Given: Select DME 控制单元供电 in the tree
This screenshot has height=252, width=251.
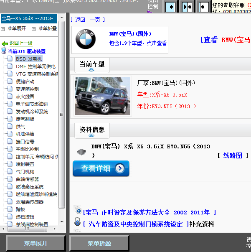Looking at the screenshot, I should pos(35,66).
